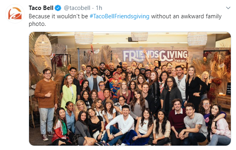The image size is (236, 150).
Task: Expand the tweet options chevron
Action: point(228,8)
